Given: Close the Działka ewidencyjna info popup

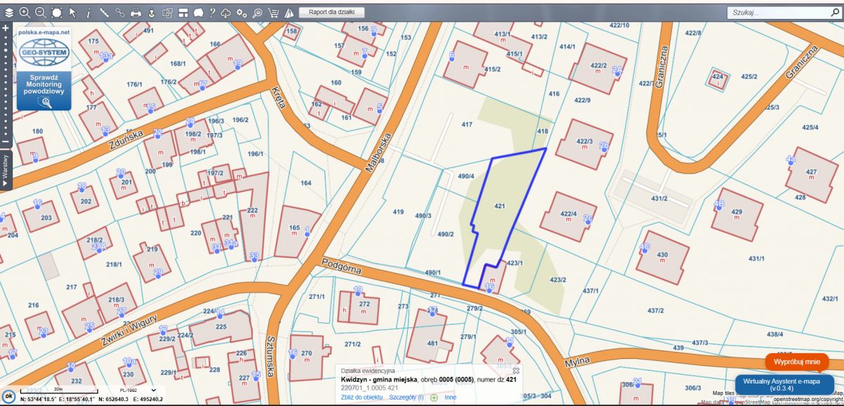Looking at the screenshot, I should [516, 370].
